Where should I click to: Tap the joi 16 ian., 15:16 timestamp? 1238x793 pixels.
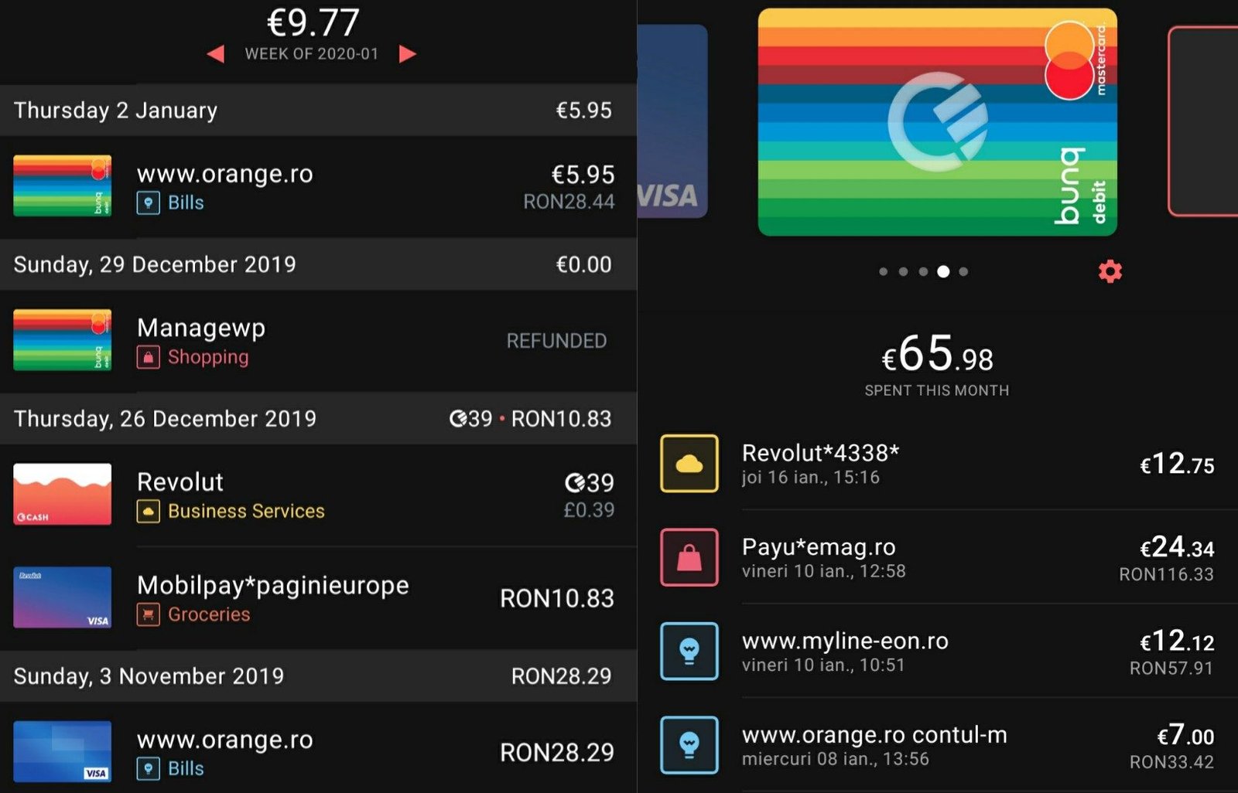(810, 478)
